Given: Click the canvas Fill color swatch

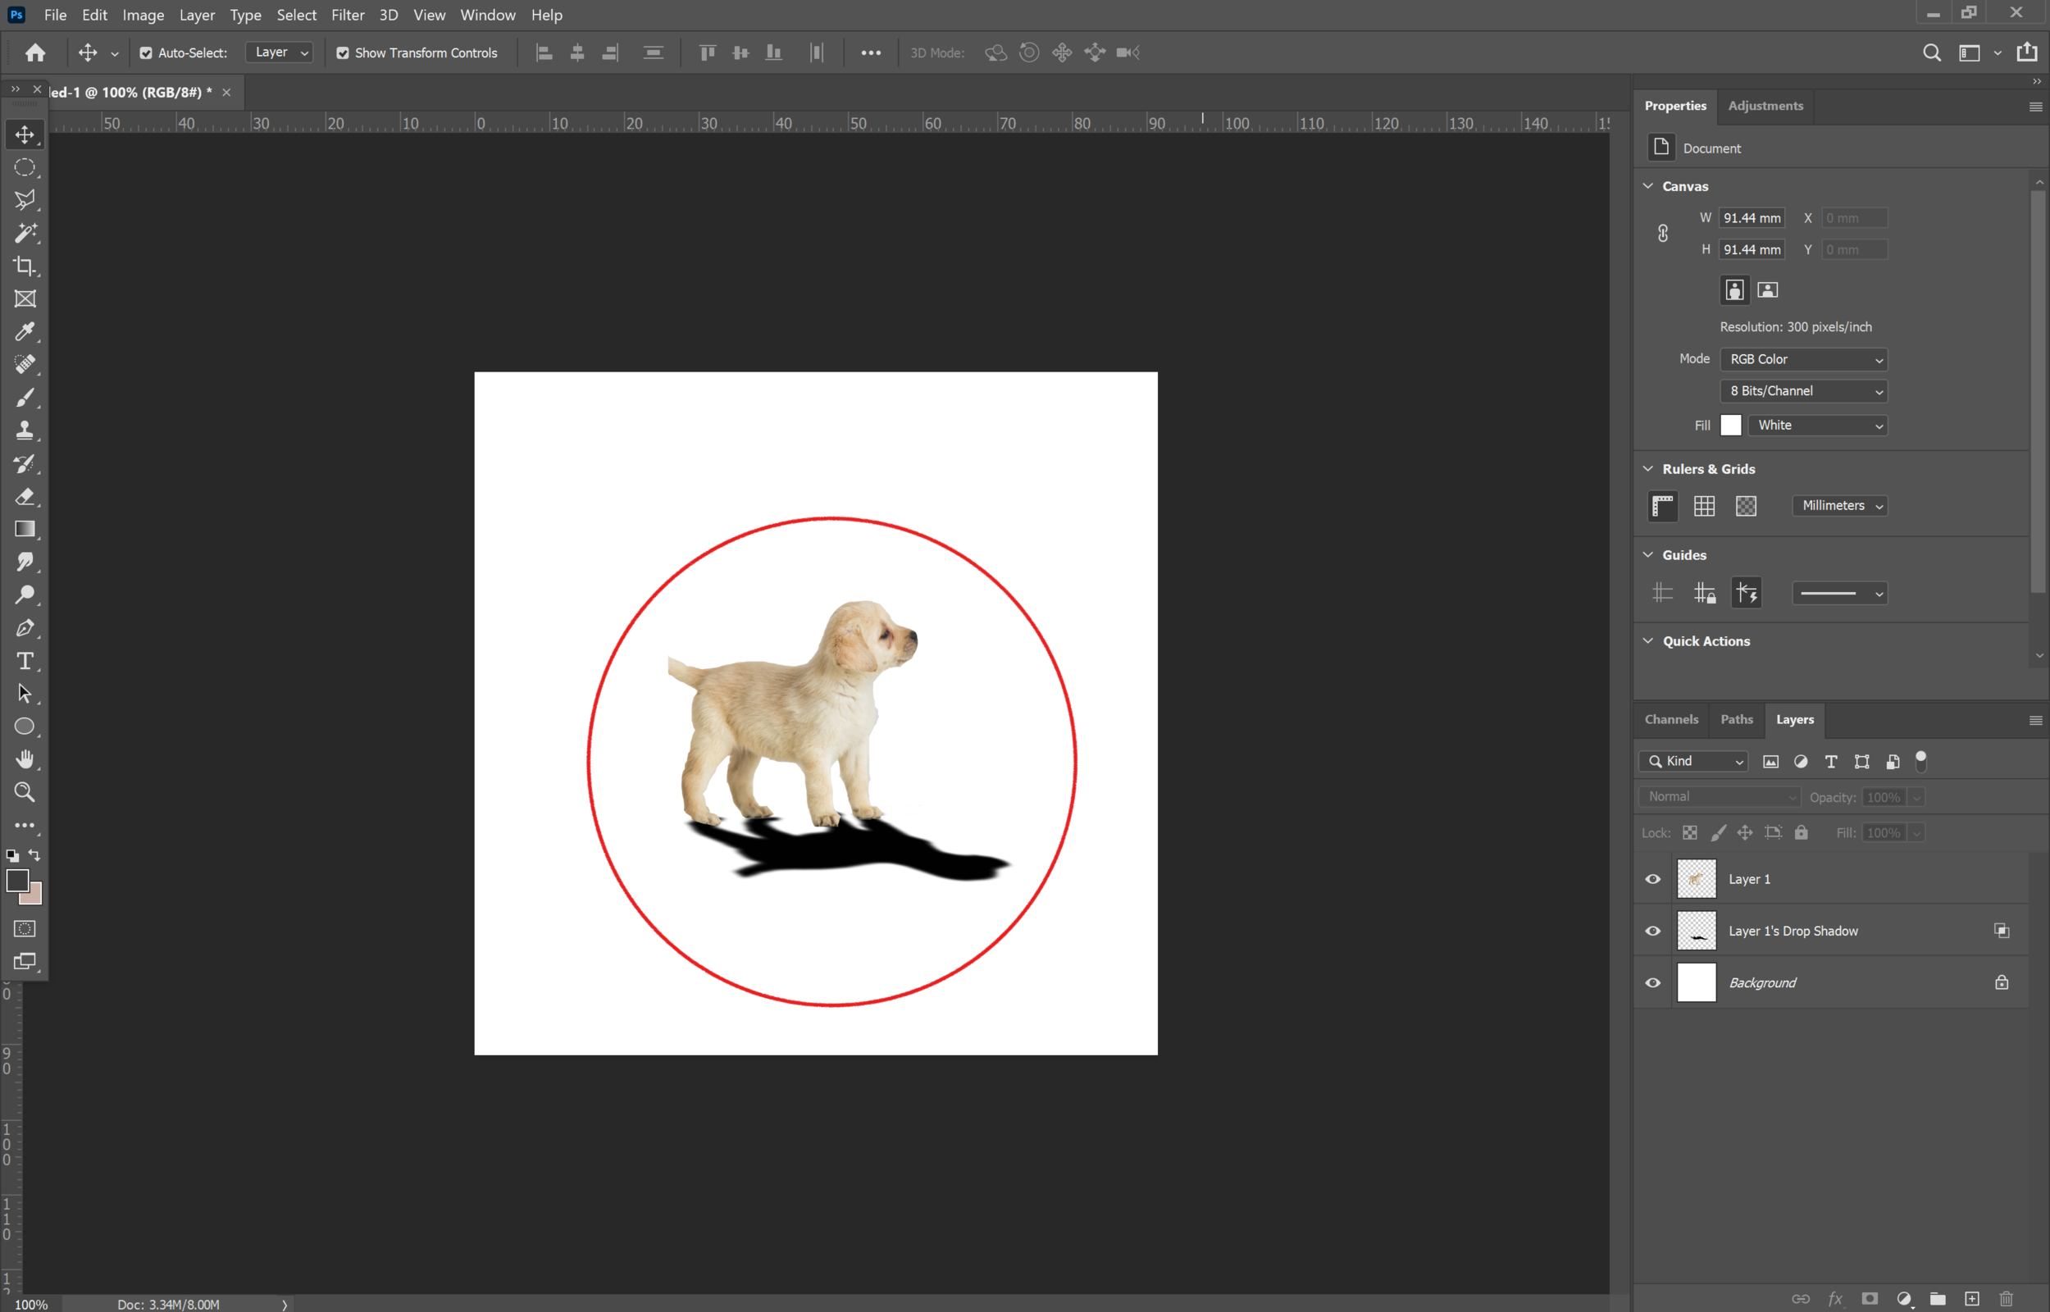Looking at the screenshot, I should (1731, 425).
